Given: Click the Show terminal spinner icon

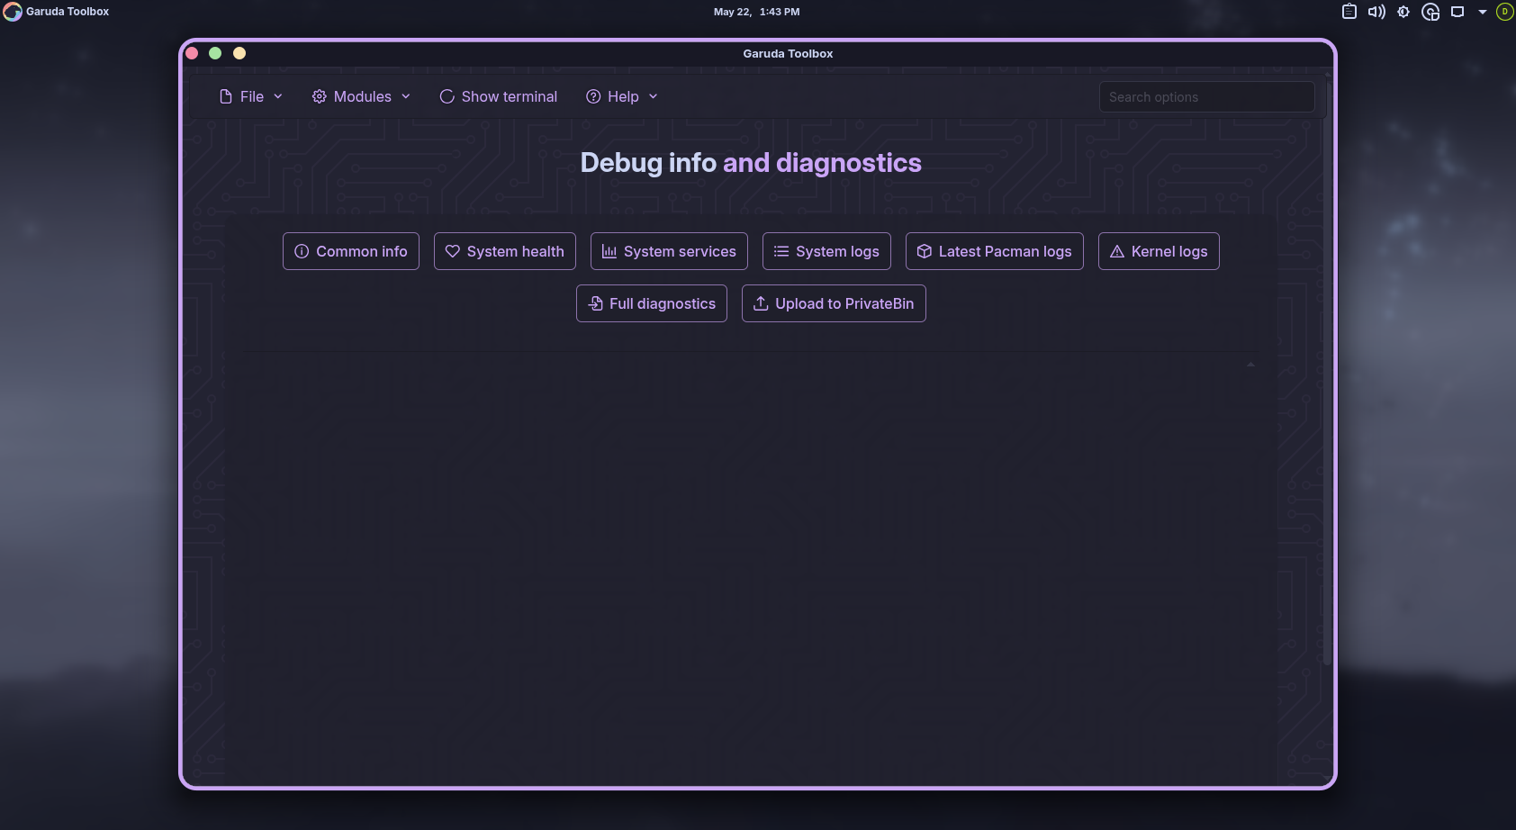Looking at the screenshot, I should (x=447, y=96).
